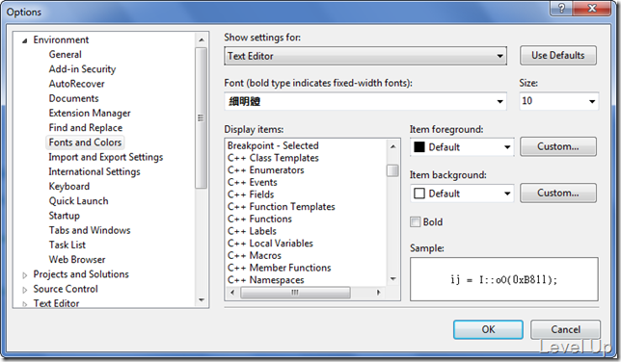Select C++ Member Functions display item
Image resolution: width=621 pixels, height=362 pixels.
point(280,269)
